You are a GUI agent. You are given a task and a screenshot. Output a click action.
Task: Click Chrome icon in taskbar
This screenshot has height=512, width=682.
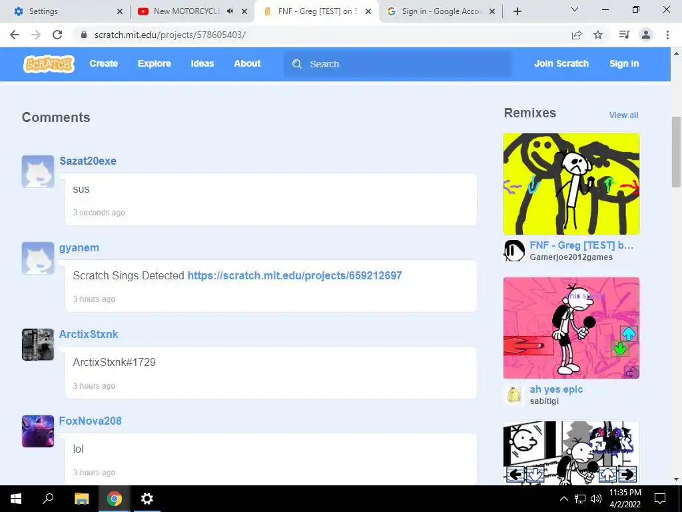115,499
